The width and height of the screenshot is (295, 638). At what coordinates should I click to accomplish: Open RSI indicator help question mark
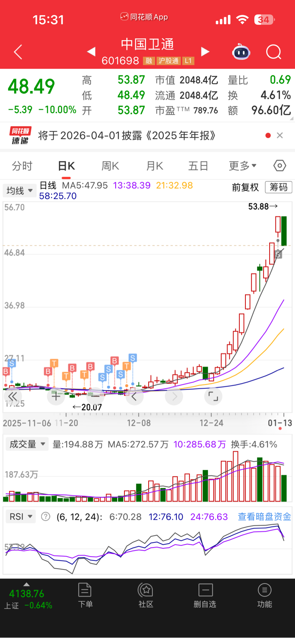[46, 516]
